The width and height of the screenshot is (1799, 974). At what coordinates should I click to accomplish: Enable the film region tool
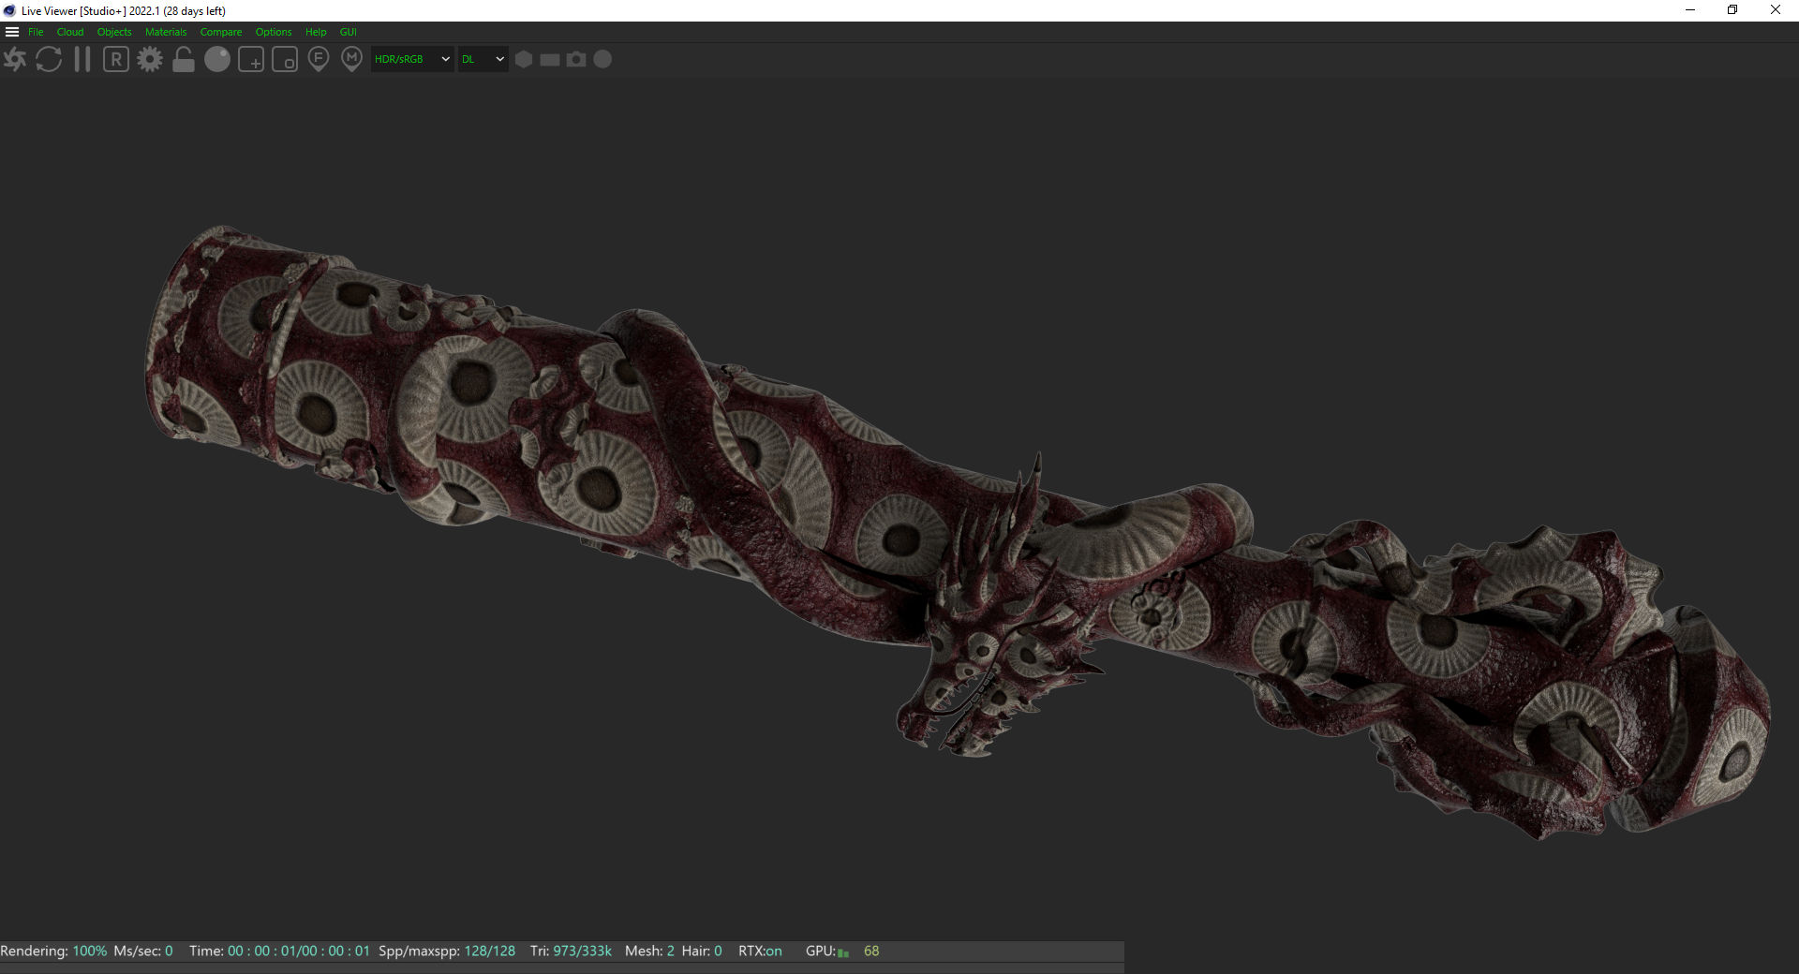pos(285,60)
